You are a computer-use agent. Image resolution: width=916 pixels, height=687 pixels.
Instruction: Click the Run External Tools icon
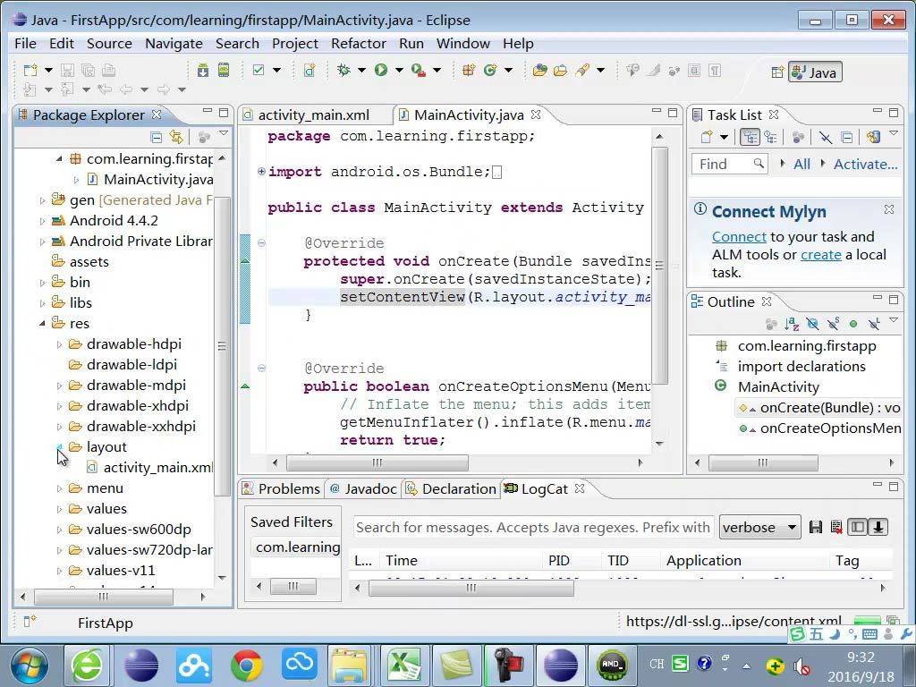coord(419,71)
